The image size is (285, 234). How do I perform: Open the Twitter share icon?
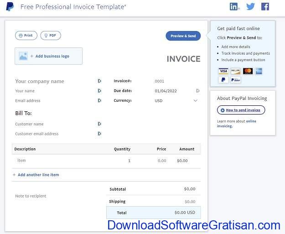pyautogui.click(x=250, y=7)
